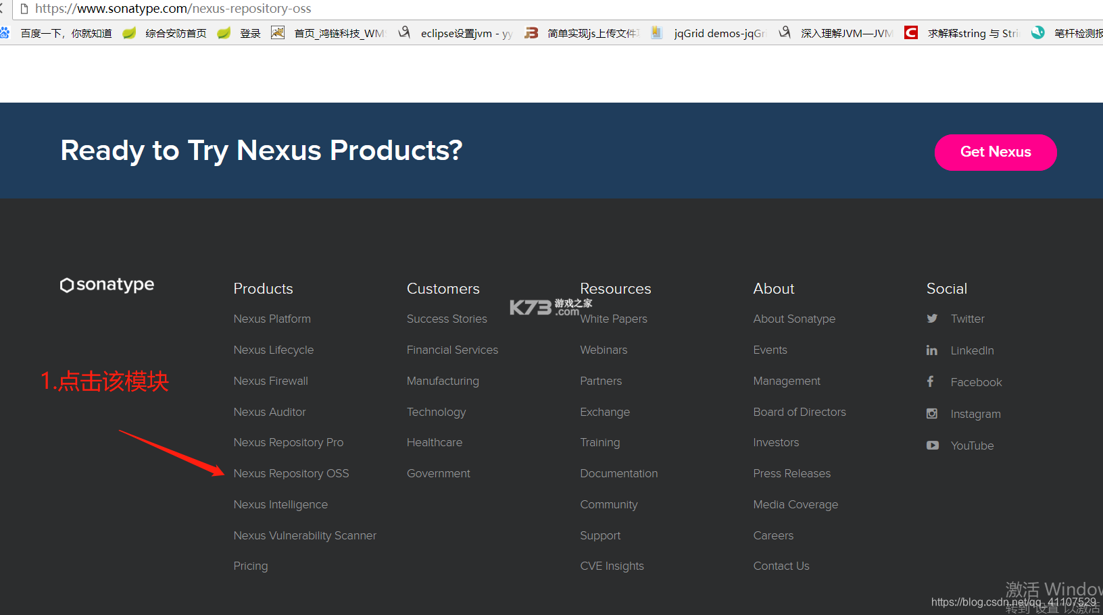Open the Nexus Platform link
1103x615 pixels.
(272, 319)
